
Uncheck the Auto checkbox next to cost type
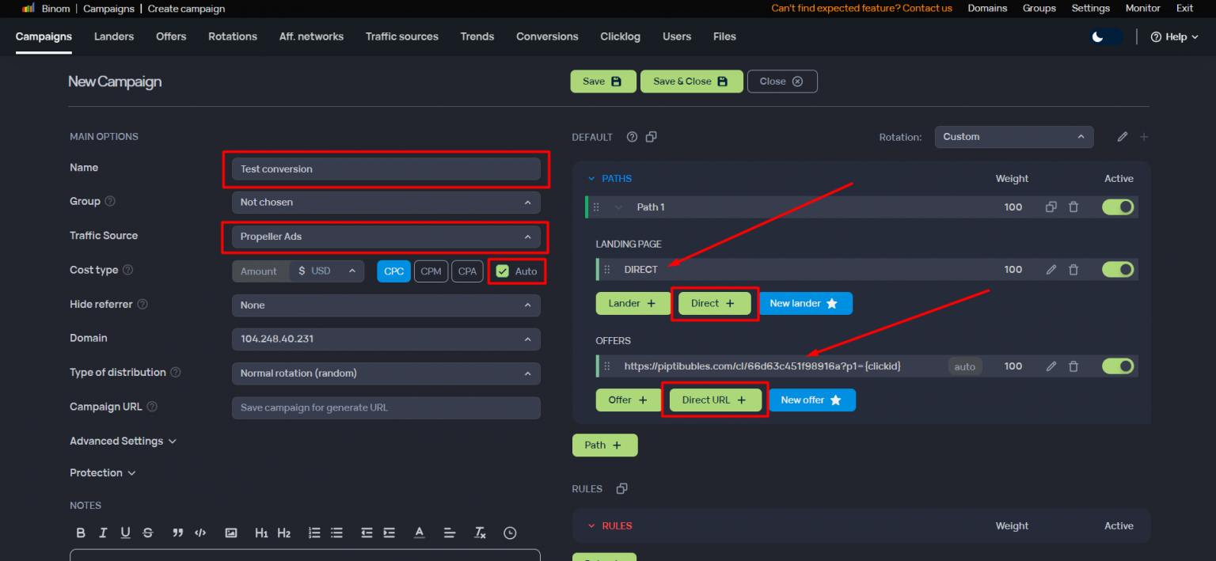[504, 271]
